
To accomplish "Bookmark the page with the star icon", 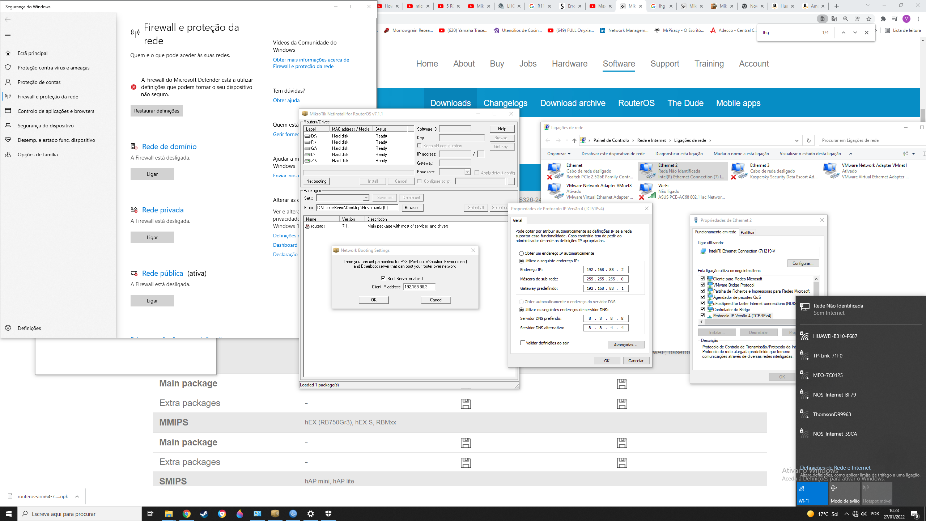I will click(x=869, y=19).
